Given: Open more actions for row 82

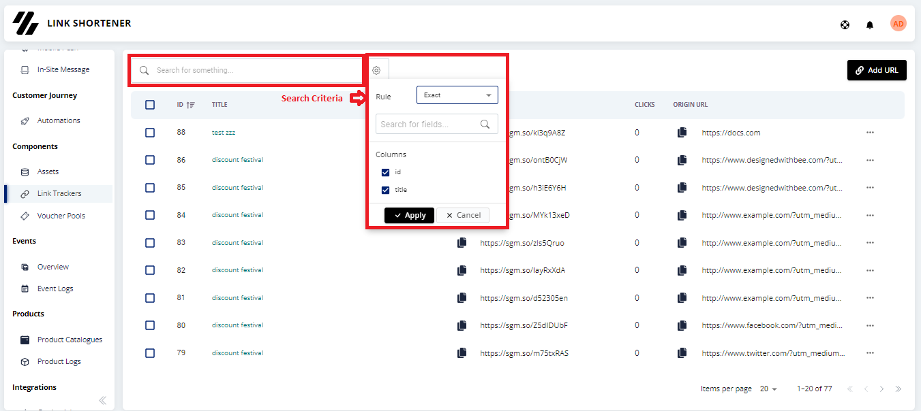Looking at the screenshot, I should (x=870, y=270).
